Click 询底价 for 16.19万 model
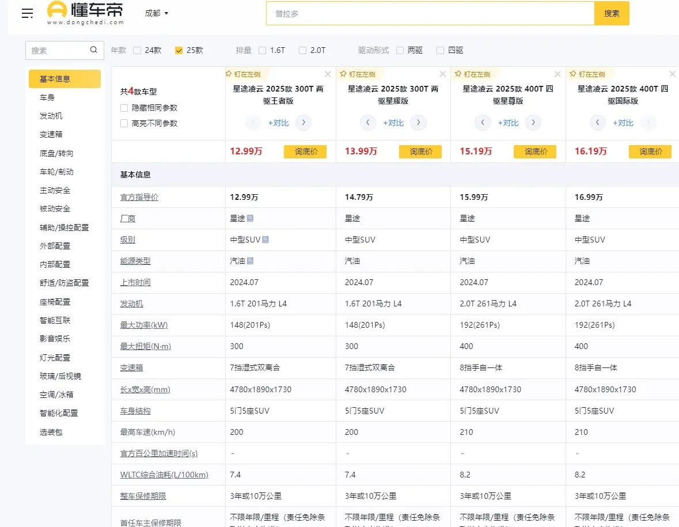679x527 pixels. (650, 151)
